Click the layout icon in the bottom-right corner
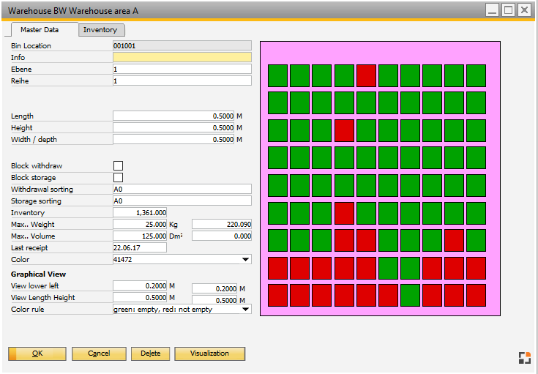This screenshot has width=538, height=374. (x=523, y=358)
